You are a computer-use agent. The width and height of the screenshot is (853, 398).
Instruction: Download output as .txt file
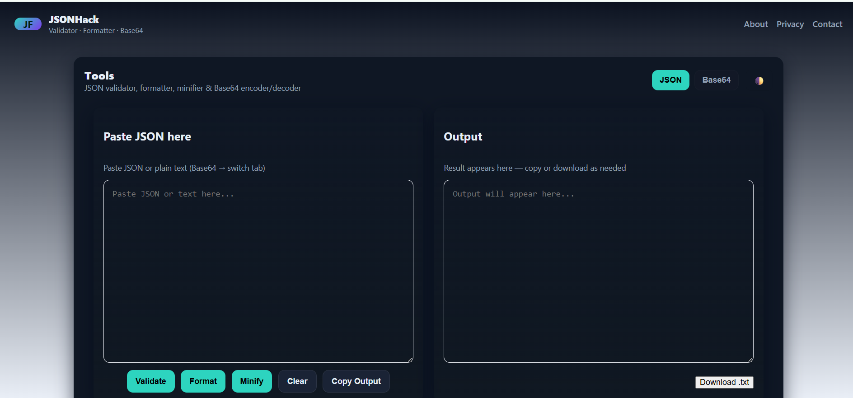tap(724, 382)
